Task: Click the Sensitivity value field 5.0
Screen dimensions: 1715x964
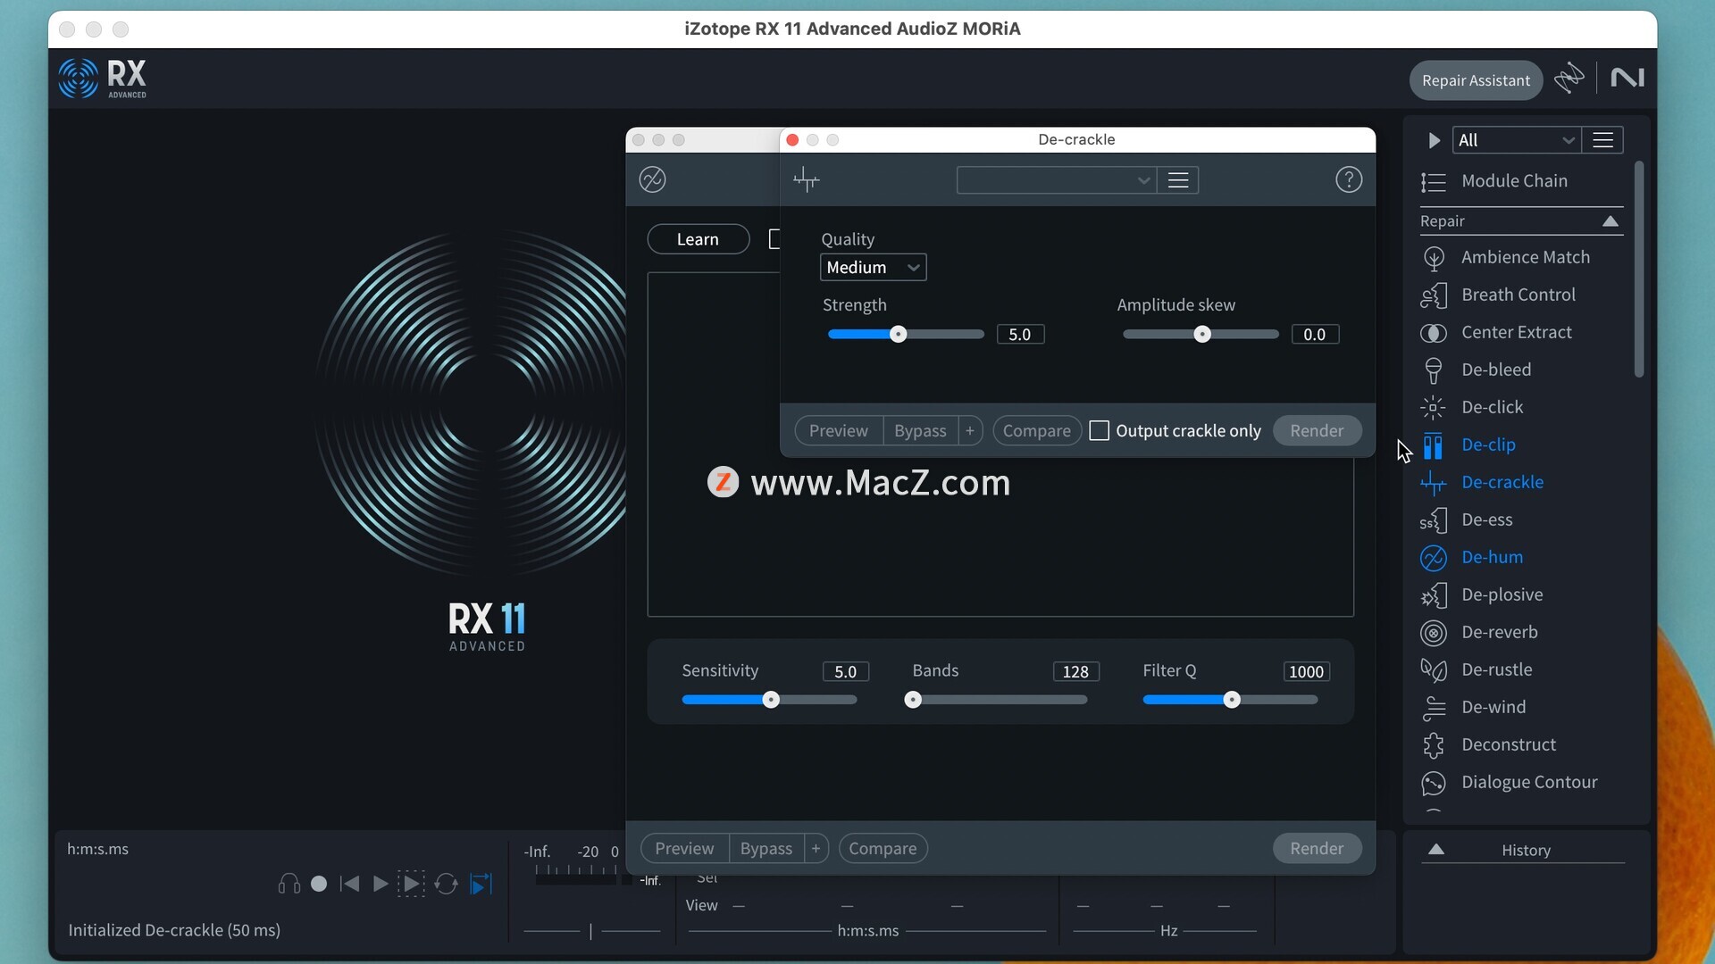Action: (846, 672)
